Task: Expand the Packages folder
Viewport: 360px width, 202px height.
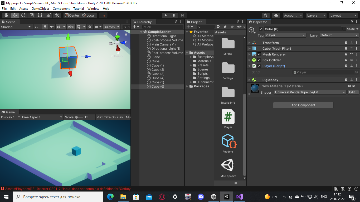Action: 187,86
